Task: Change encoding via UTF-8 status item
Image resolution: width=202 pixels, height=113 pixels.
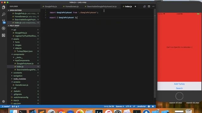Action: pyautogui.click(x=128, y=106)
